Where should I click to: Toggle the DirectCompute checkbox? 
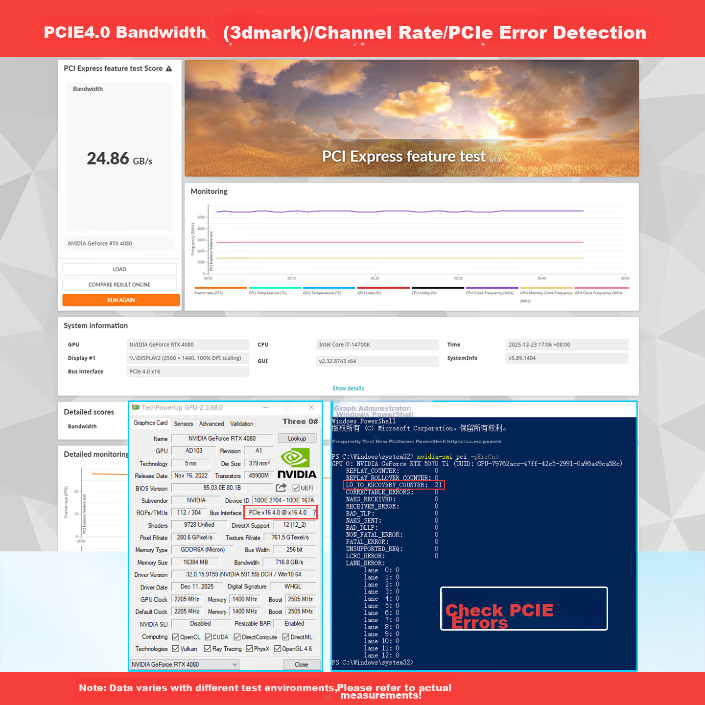[237, 637]
